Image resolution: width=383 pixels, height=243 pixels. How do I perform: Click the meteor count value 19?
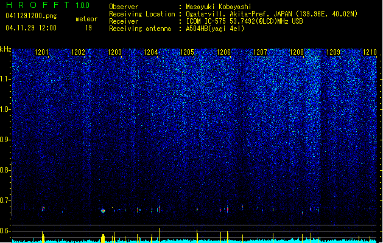pos(88,28)
